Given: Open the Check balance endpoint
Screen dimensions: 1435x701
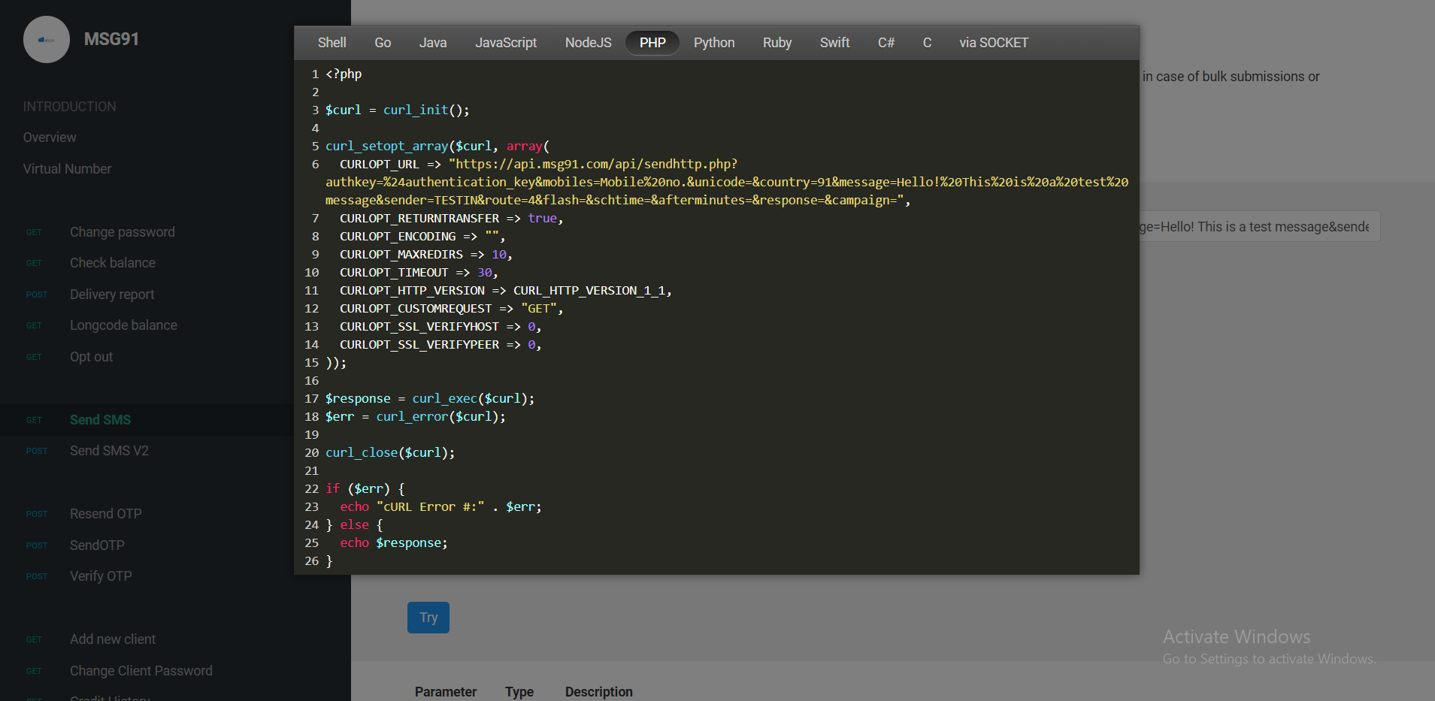Looking at the screenshot, I should (x=113, y=263).
